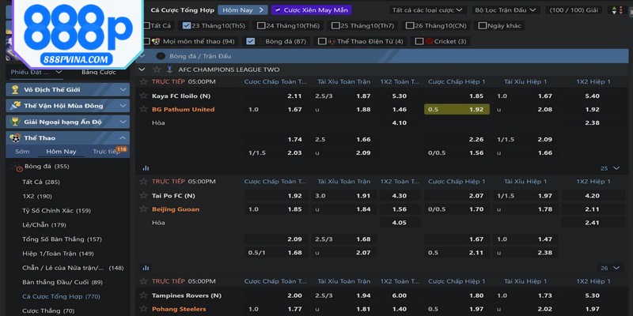Open statistics chart icon below Kaya match
This screenshot has height=316, width=633.
[145, 167]
